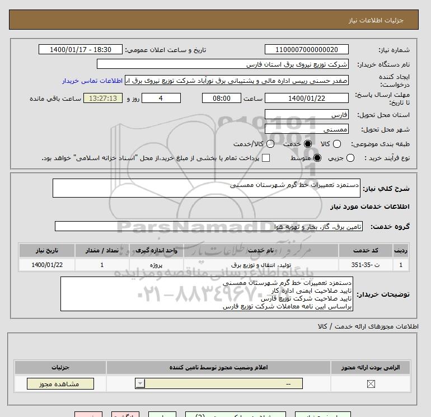431x417 pixels.
Task: Open the buyer contact info link
Action: click(x=92, y=81)
